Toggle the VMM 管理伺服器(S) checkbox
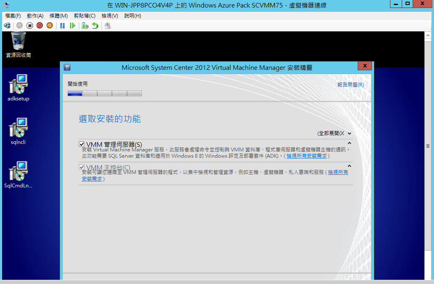The width and height of the screenshot is (434, 284). 81,144
